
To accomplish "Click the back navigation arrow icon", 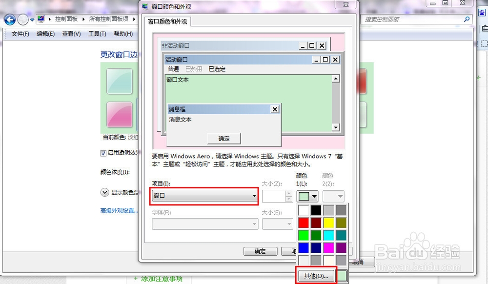I will pos(9,19).
